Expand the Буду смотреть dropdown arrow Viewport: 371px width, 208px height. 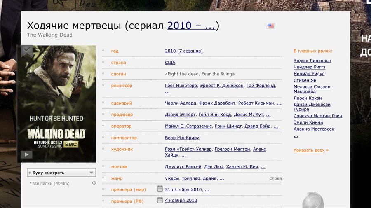coord(92,173)
